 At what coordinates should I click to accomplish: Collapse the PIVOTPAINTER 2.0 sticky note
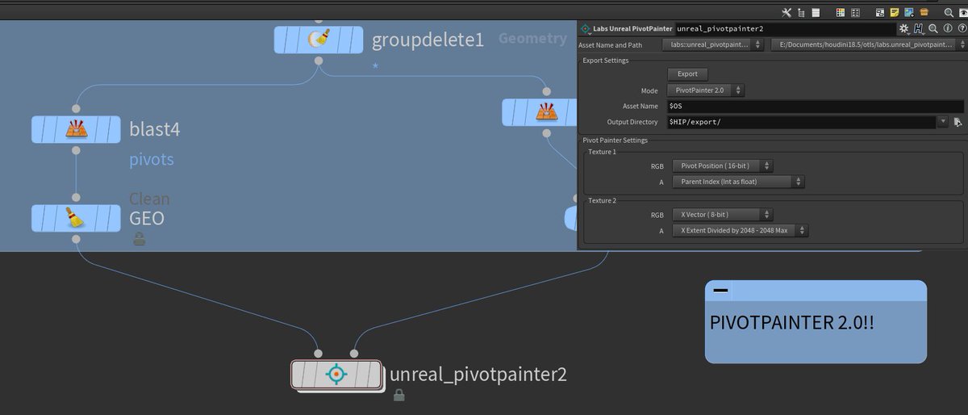720,290
